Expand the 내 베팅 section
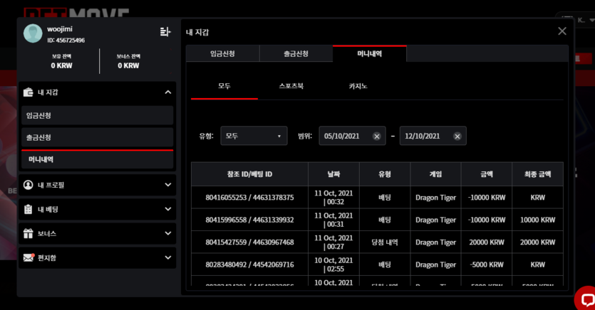 coord(167,209)
